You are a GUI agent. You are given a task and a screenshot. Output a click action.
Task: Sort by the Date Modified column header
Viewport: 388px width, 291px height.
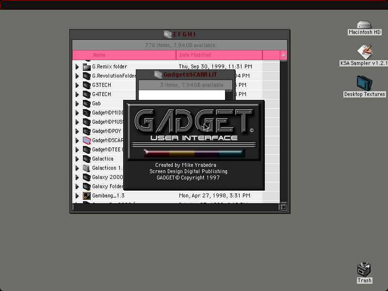pyautogui.click(x=219, y=55)
